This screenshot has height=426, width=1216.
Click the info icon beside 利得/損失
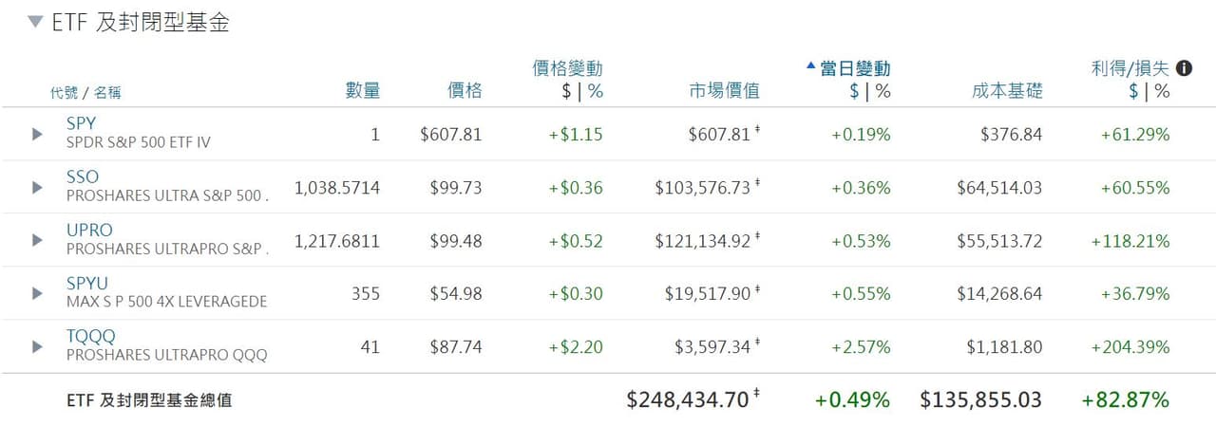tap(1184, 68)
